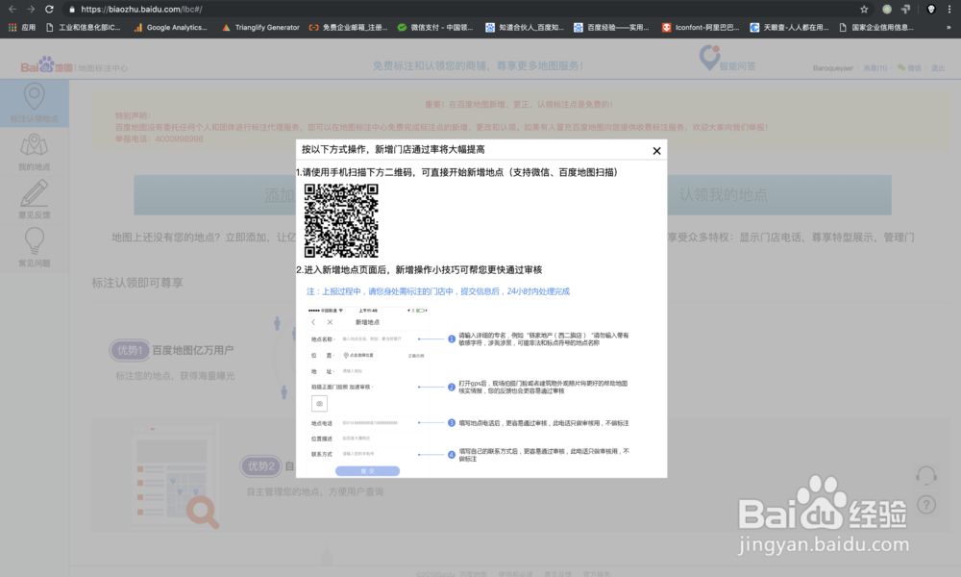
Task: Close the QR code dialog
Action: click(656, 150)
